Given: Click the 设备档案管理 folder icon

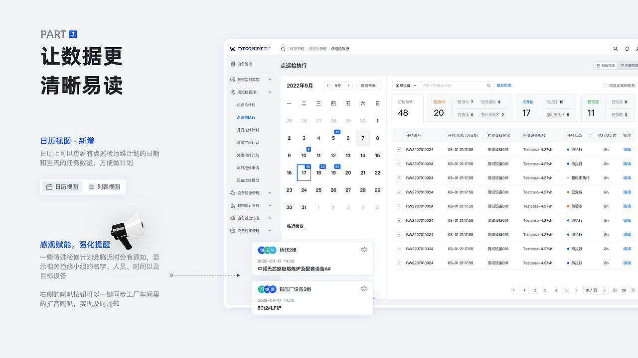Looking at the screenshot, I should (x=233, y=231).
